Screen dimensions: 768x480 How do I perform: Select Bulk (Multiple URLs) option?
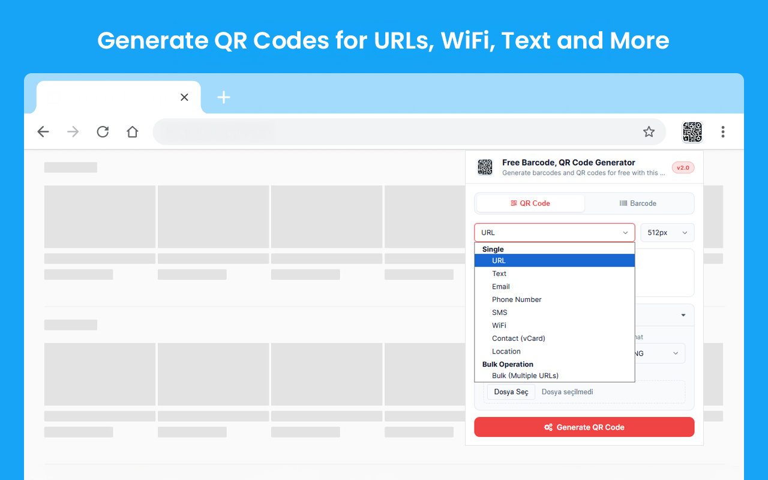(525, 375)
